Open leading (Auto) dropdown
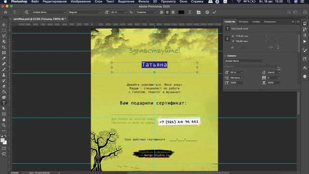309x174 pixels. coord(279,72)
